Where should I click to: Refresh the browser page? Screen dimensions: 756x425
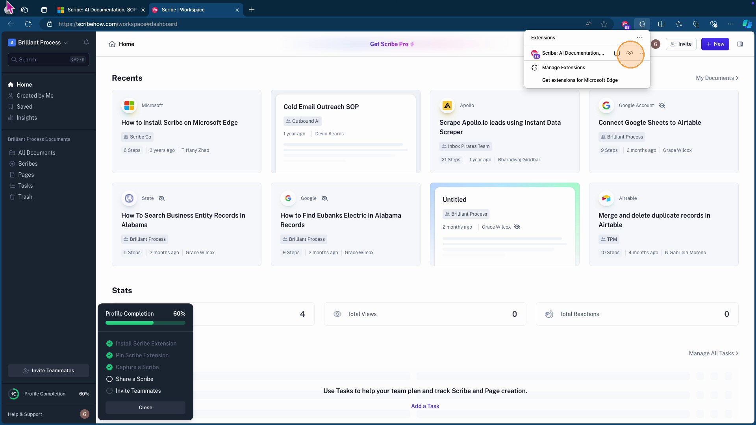pyautogui.click(x=28, y=24)
